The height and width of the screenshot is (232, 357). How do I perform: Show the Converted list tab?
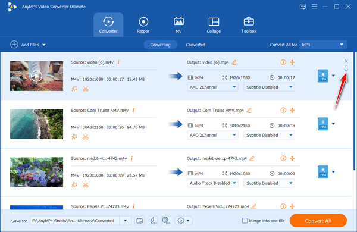click(x=196, y=45)
